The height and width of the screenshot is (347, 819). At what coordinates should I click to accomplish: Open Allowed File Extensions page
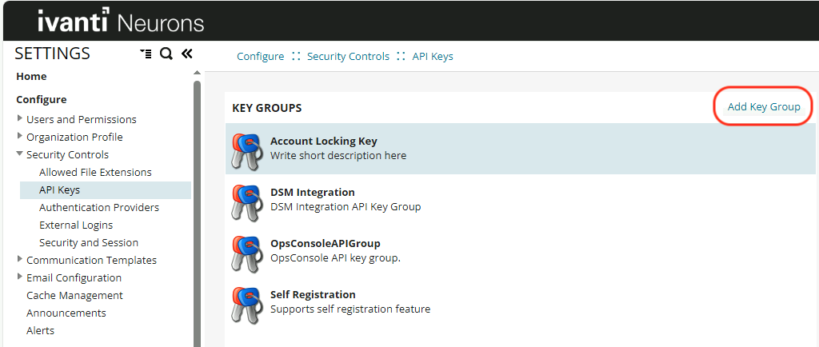[96, 172]
